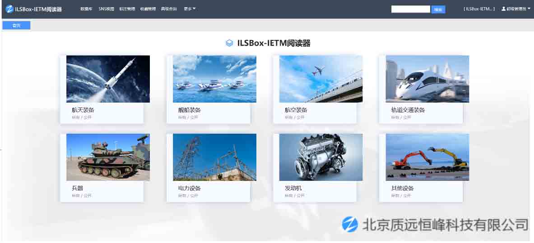The height and width of the screenshot is (243, 534).
Task: Click the ILSBox-IETM阅读器 navbar title
Action: click(38, 9)
